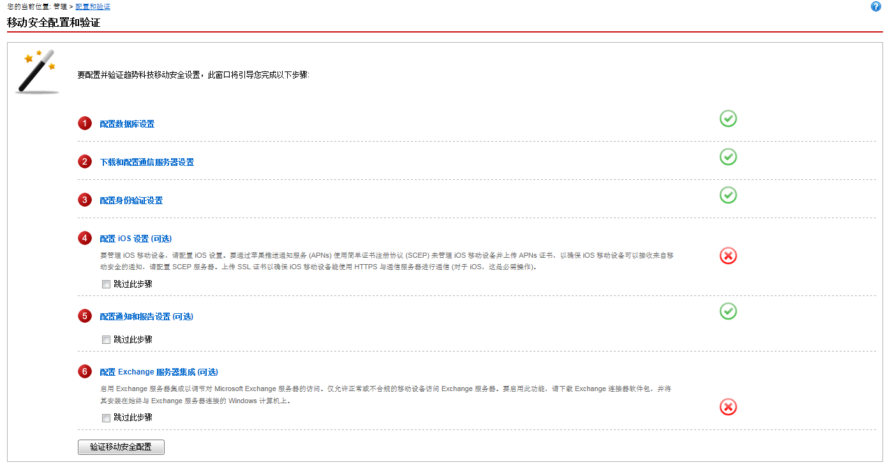The image size is (892, 467).
Task: Click green checkmark for authentication settings step
Action: pos(728,195)
